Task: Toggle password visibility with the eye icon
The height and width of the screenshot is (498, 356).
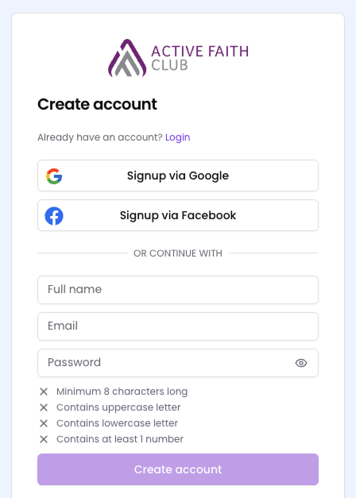Action: coord(301,363)
